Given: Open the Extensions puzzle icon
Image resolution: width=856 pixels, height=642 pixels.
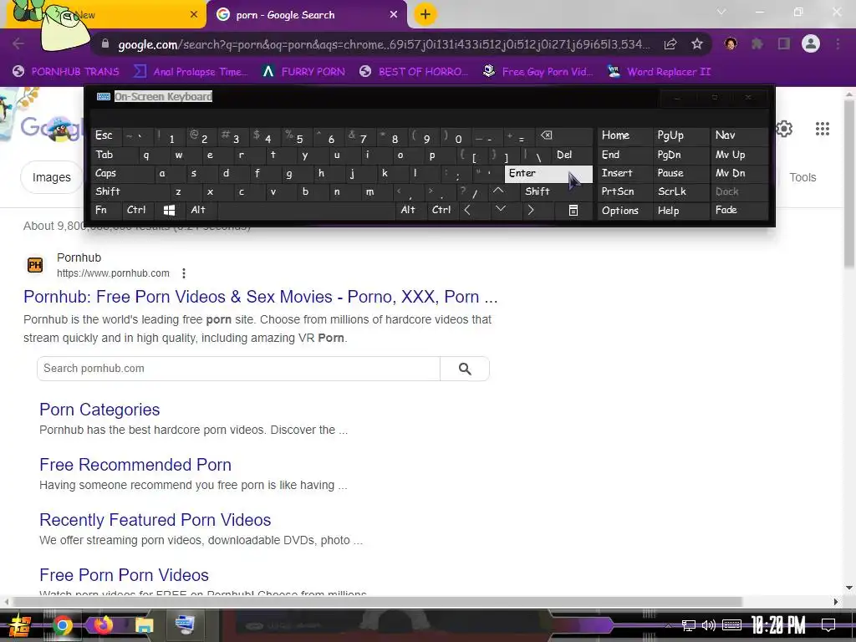Looking at the screenshot, I should (x=757, y=44).
